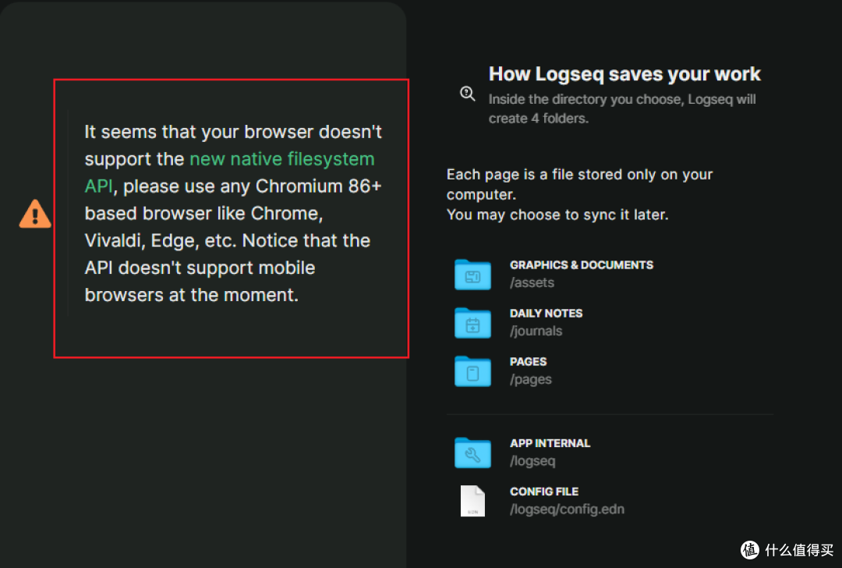Click the CONFIG FILE label
Image resolution: width=842 pixels, height=568 pixels.
point(544,492)
